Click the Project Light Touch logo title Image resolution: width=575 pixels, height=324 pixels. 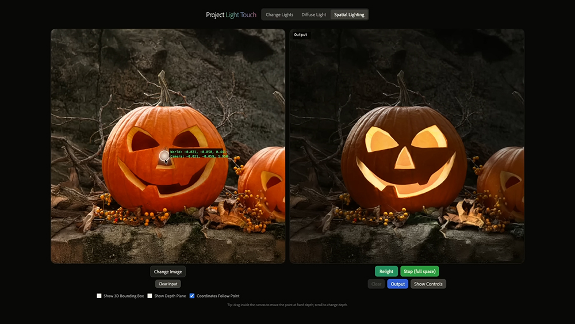tap(231, 14)
